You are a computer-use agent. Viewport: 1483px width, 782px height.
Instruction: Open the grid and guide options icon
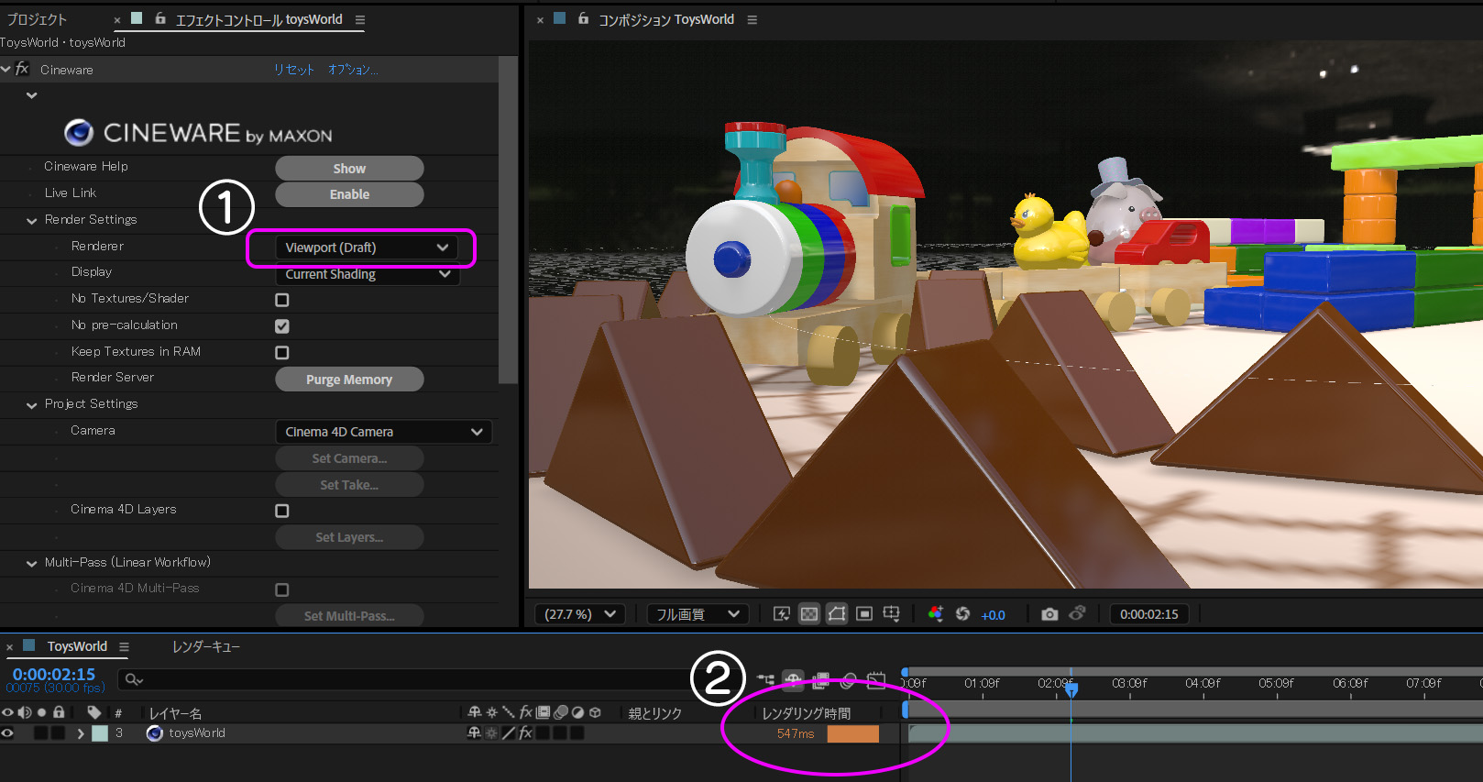click(891, 614)
